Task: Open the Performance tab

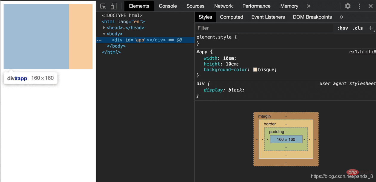Action: pyautogui.click(x=256, y=6)
